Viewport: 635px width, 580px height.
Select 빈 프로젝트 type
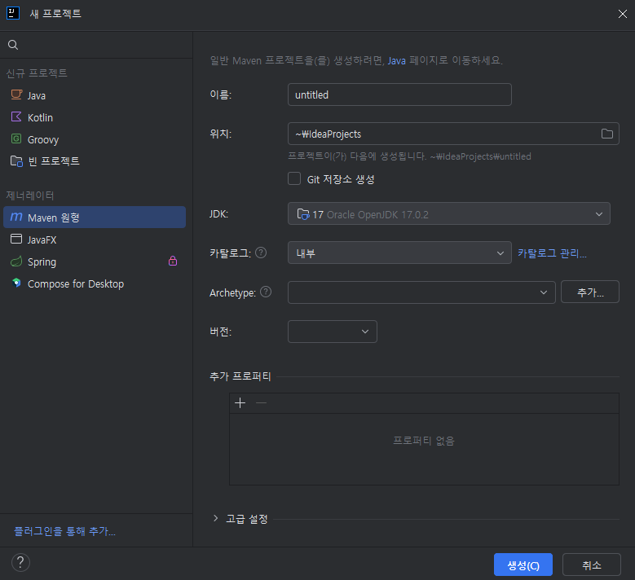tap(95, 161)
